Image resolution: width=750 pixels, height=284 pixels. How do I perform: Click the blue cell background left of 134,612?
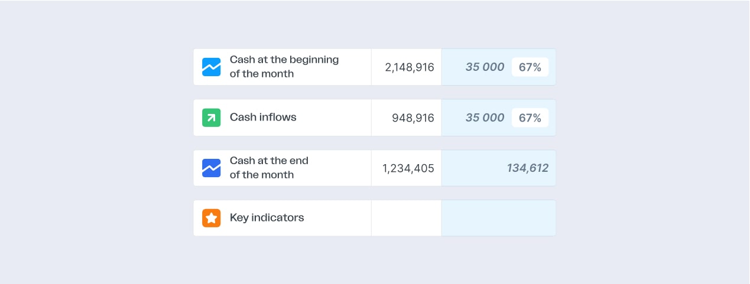click(x=470, y=168)
